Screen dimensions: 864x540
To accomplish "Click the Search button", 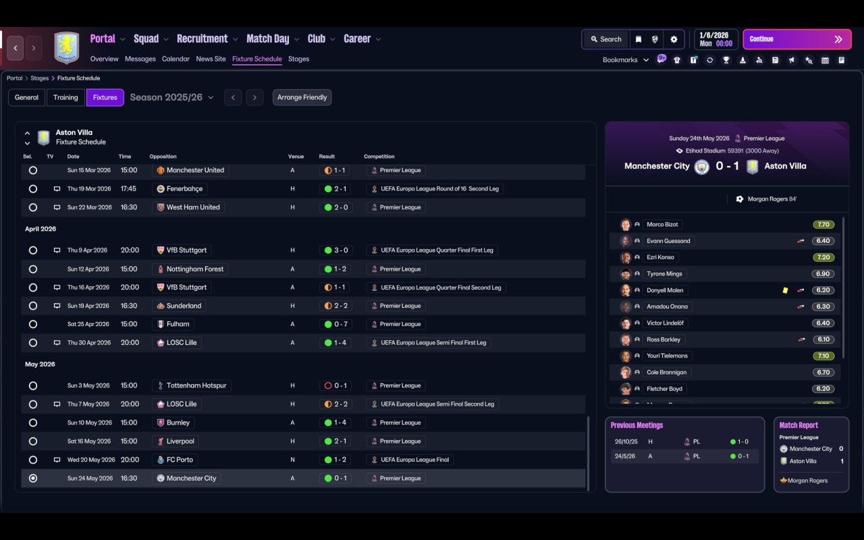I will pos(605,39).
